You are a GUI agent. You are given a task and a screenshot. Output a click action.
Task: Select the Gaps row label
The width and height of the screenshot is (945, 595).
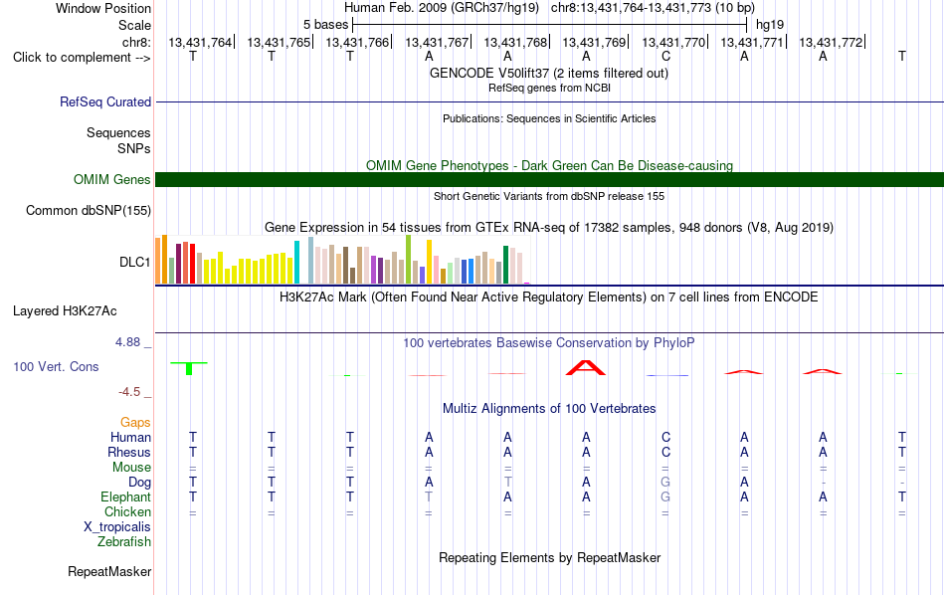point(135,423)
